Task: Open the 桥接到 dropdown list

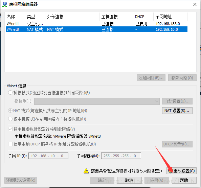Action: coord(97,101)
